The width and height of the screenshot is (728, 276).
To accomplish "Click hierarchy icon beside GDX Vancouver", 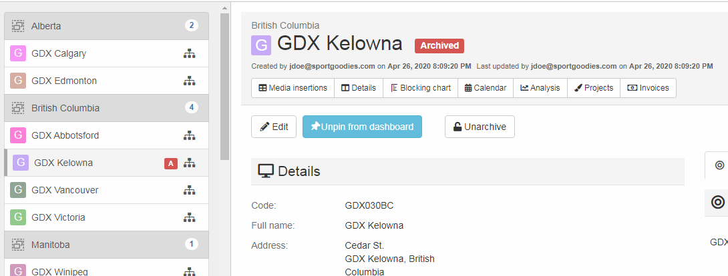I will click(x=189, y=190).
